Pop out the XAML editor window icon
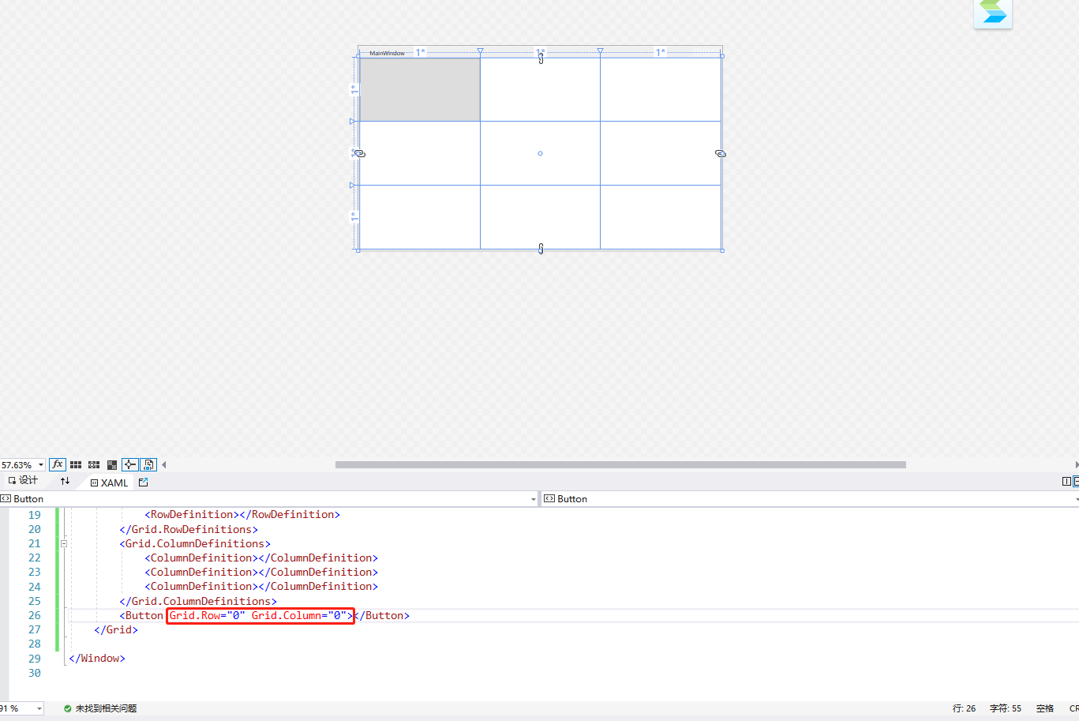The image size is (1079, 721). tap(143, 482)
